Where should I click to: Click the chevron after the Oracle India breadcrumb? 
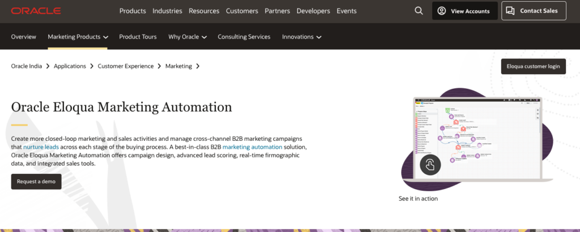48,66
